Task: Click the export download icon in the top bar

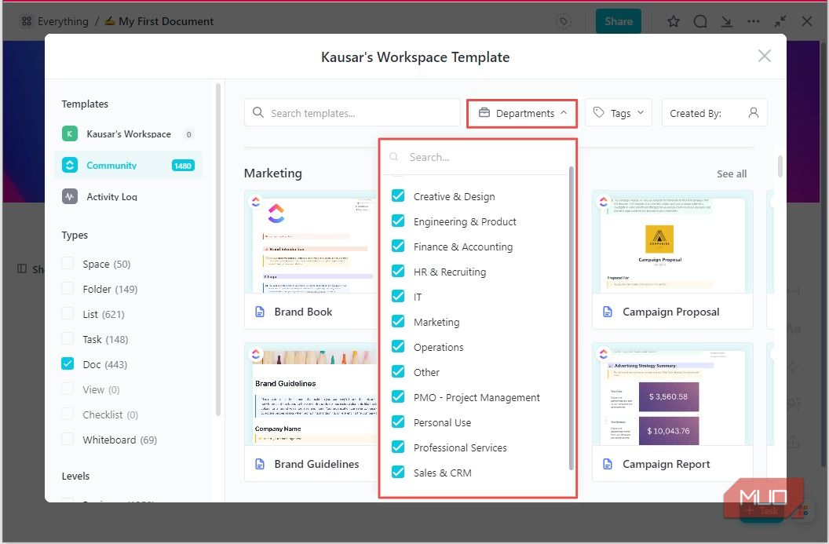Action: (726, 21)
